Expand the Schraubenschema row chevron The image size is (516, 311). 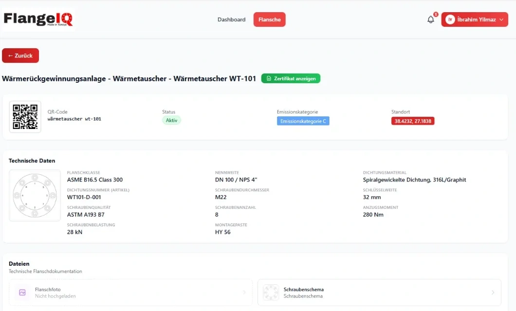pos(493,292)
